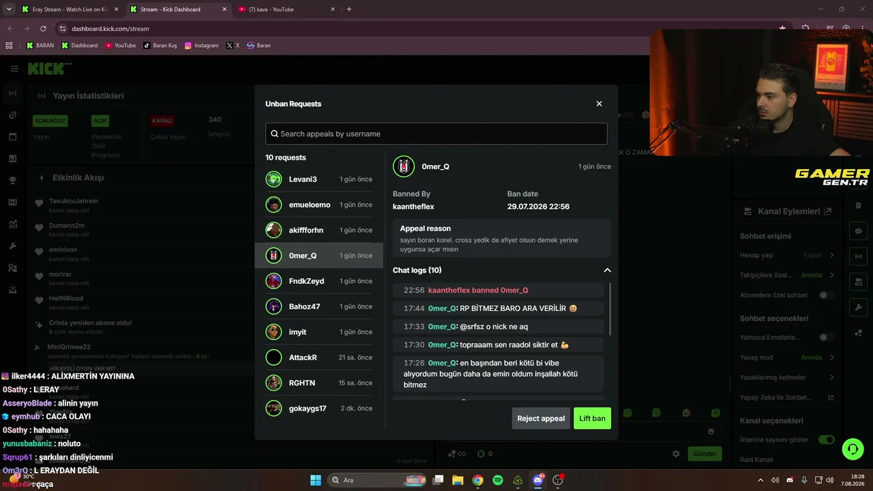The width and height of the screenshot is (873, 491).
Task: Open Spotify from taskbar
Action: (x=498, y=480)
